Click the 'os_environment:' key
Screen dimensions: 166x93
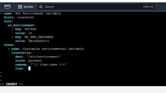click(x=22, y=25)
